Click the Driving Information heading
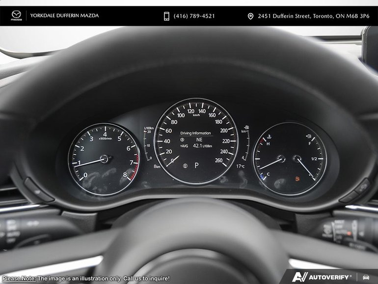 point(195,133)
